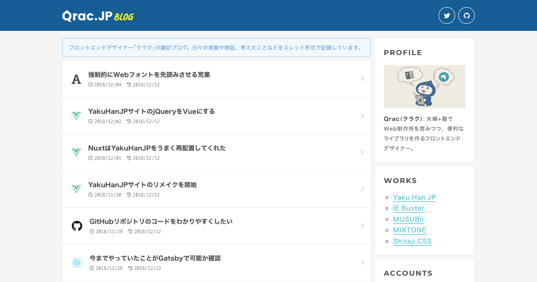Select the Vue icon next to the Nuxt article
Viewport: 537px width, 282px height.
tap(76, 152)
